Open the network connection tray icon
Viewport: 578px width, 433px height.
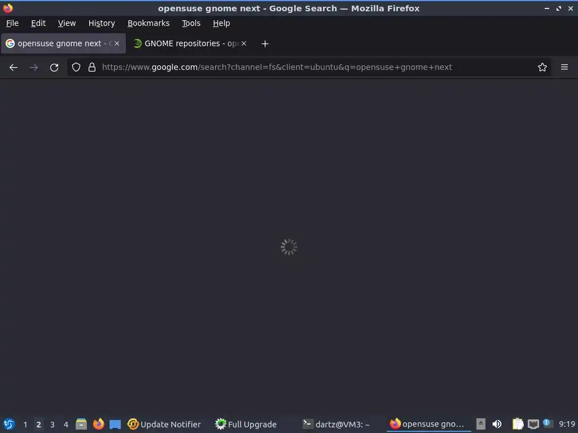tap(533, 425)
